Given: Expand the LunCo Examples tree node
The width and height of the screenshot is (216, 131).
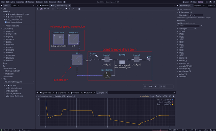Looking at the screenshot, I should pyautogui.click(x=4, y=17).
